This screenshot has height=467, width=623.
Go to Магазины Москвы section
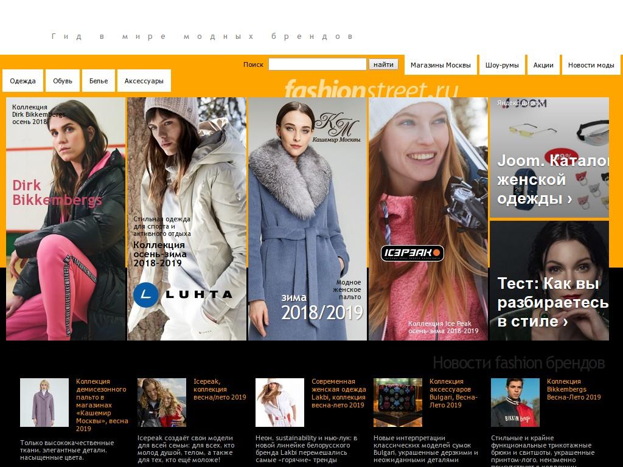(440, 65)
